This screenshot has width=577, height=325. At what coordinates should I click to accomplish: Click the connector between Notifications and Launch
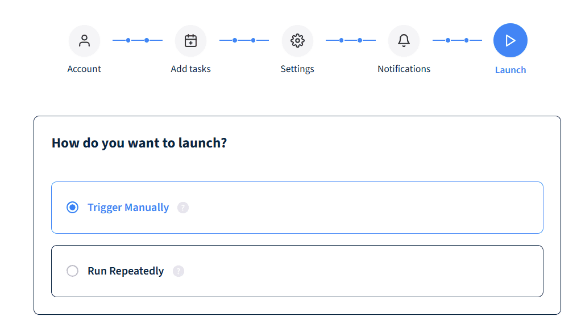[457, 40]
